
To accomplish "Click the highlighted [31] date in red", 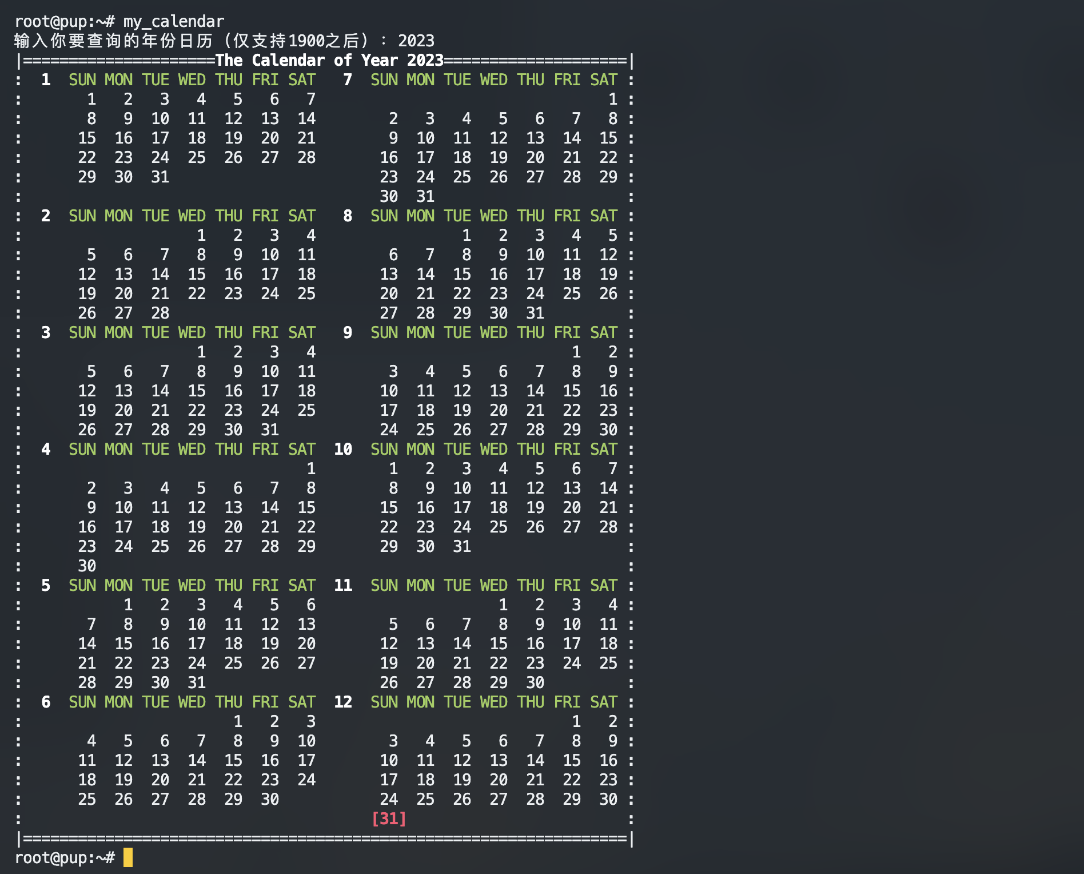I will [389, 819].
